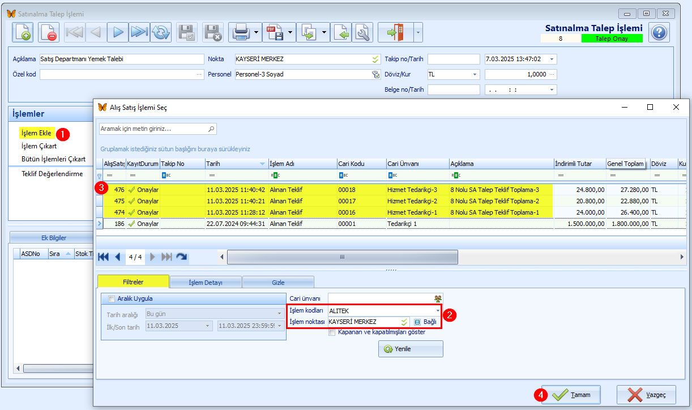Go to last page in grid navigator
Screen dimensions: 692x410
pos(167,257)
